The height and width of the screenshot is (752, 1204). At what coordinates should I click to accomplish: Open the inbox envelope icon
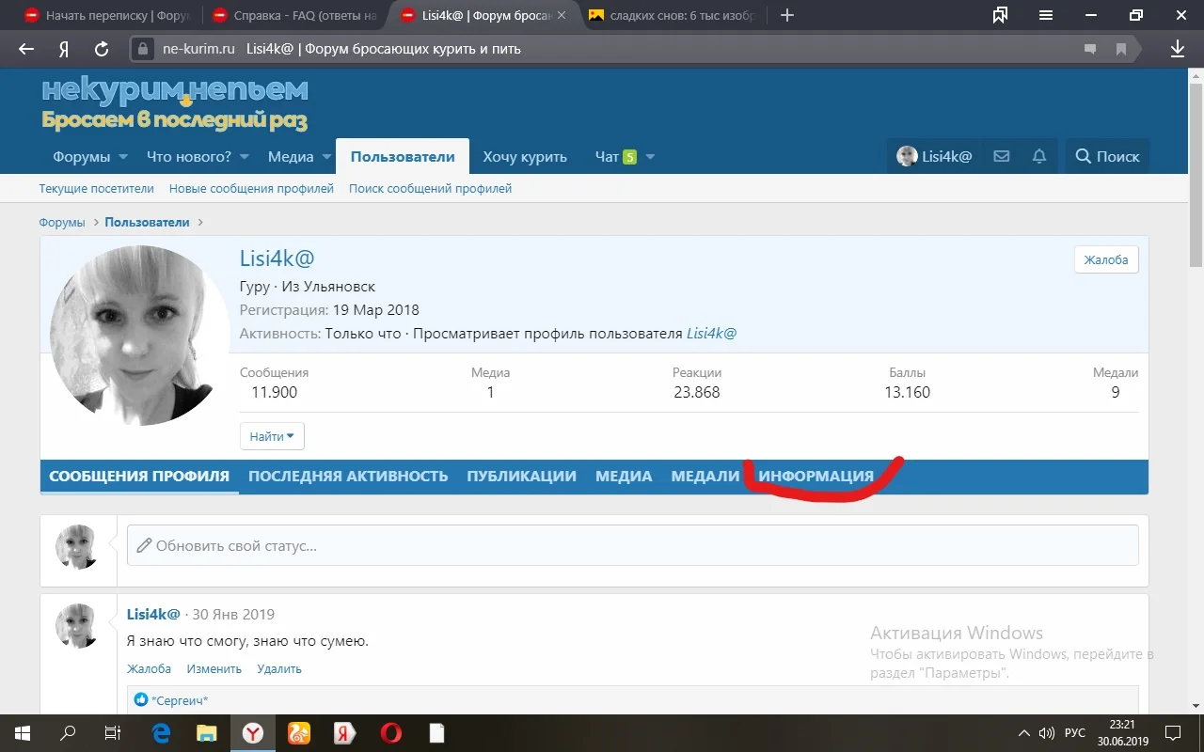pyautogui.click(x=1002, y=157)
